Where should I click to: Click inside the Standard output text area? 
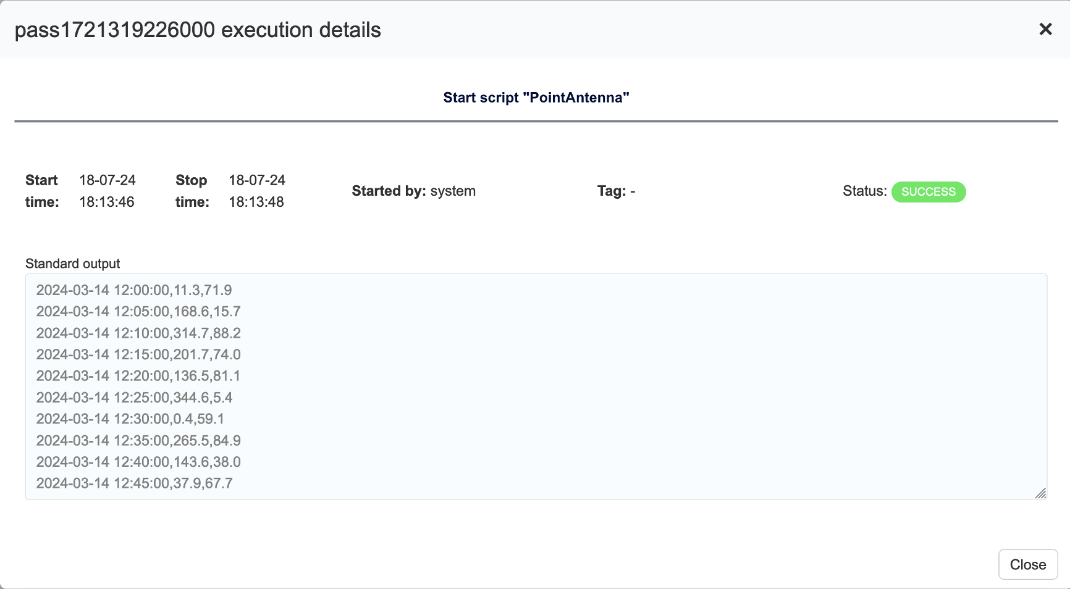536,386
